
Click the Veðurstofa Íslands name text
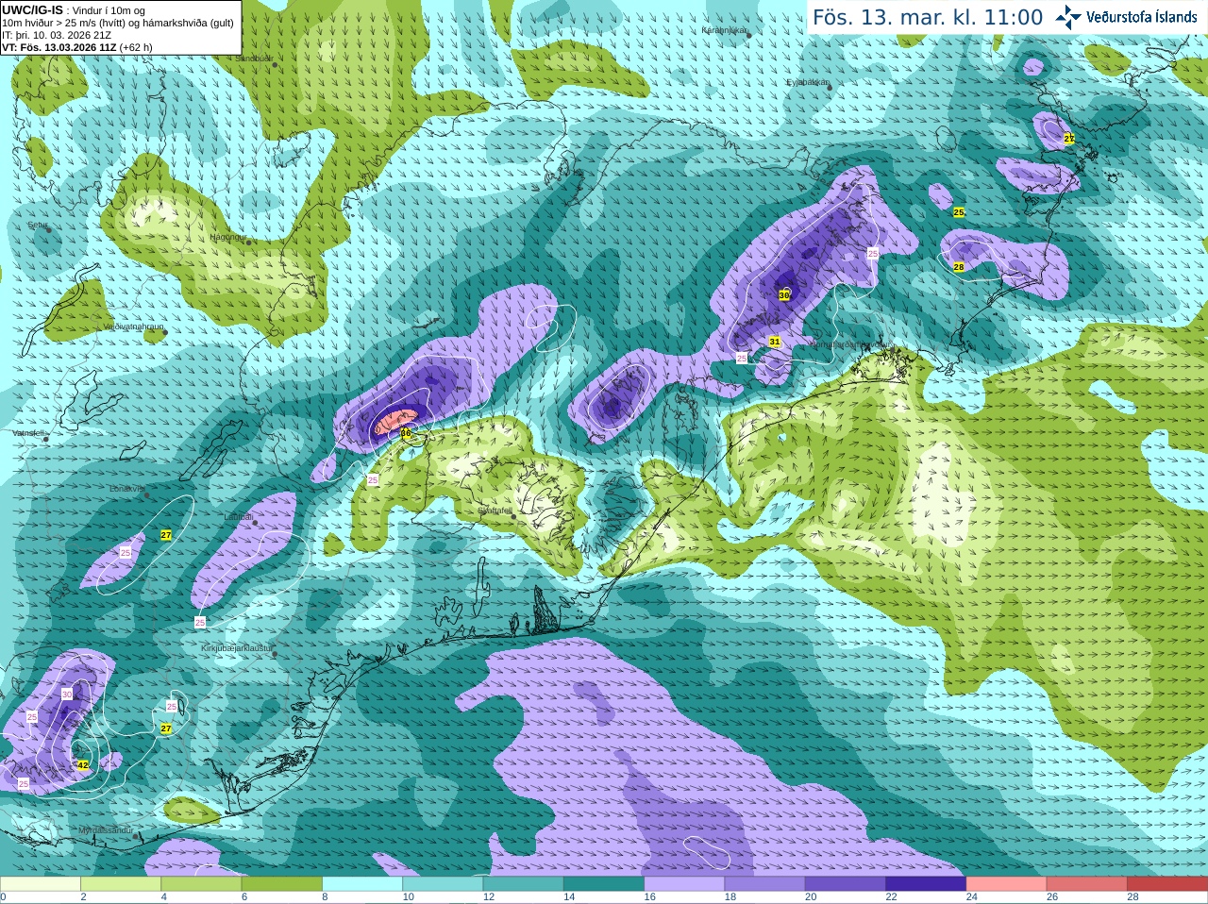1141,17
